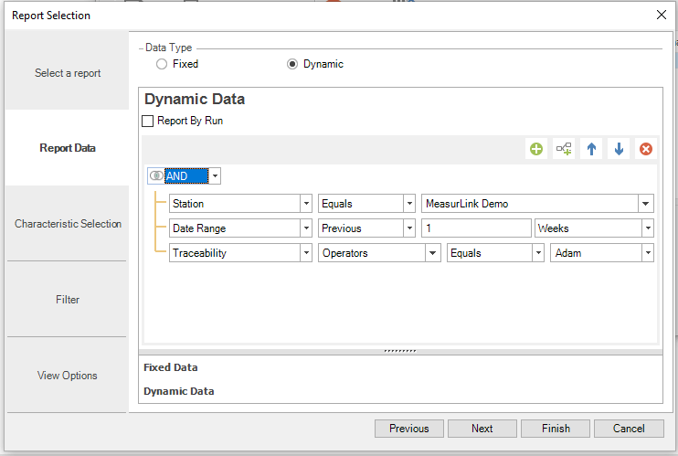This screenshot has height=456, width=678.
Task: Click the horizontal splitter grip handle
Action: 400,350
